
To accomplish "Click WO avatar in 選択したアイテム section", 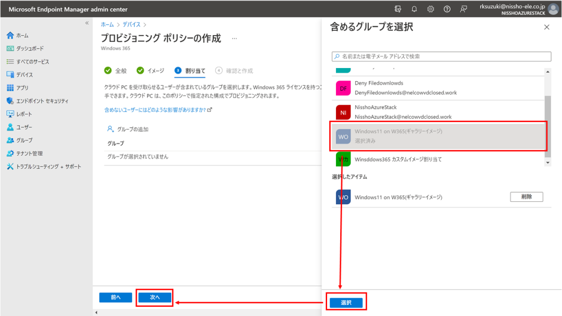I will tap(343, 197).
